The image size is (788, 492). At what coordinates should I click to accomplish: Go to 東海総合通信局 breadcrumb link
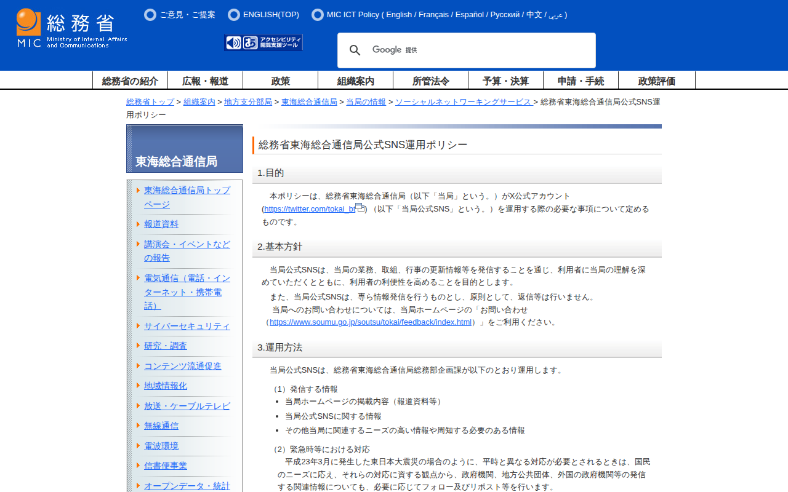click(x=309, y=102)
